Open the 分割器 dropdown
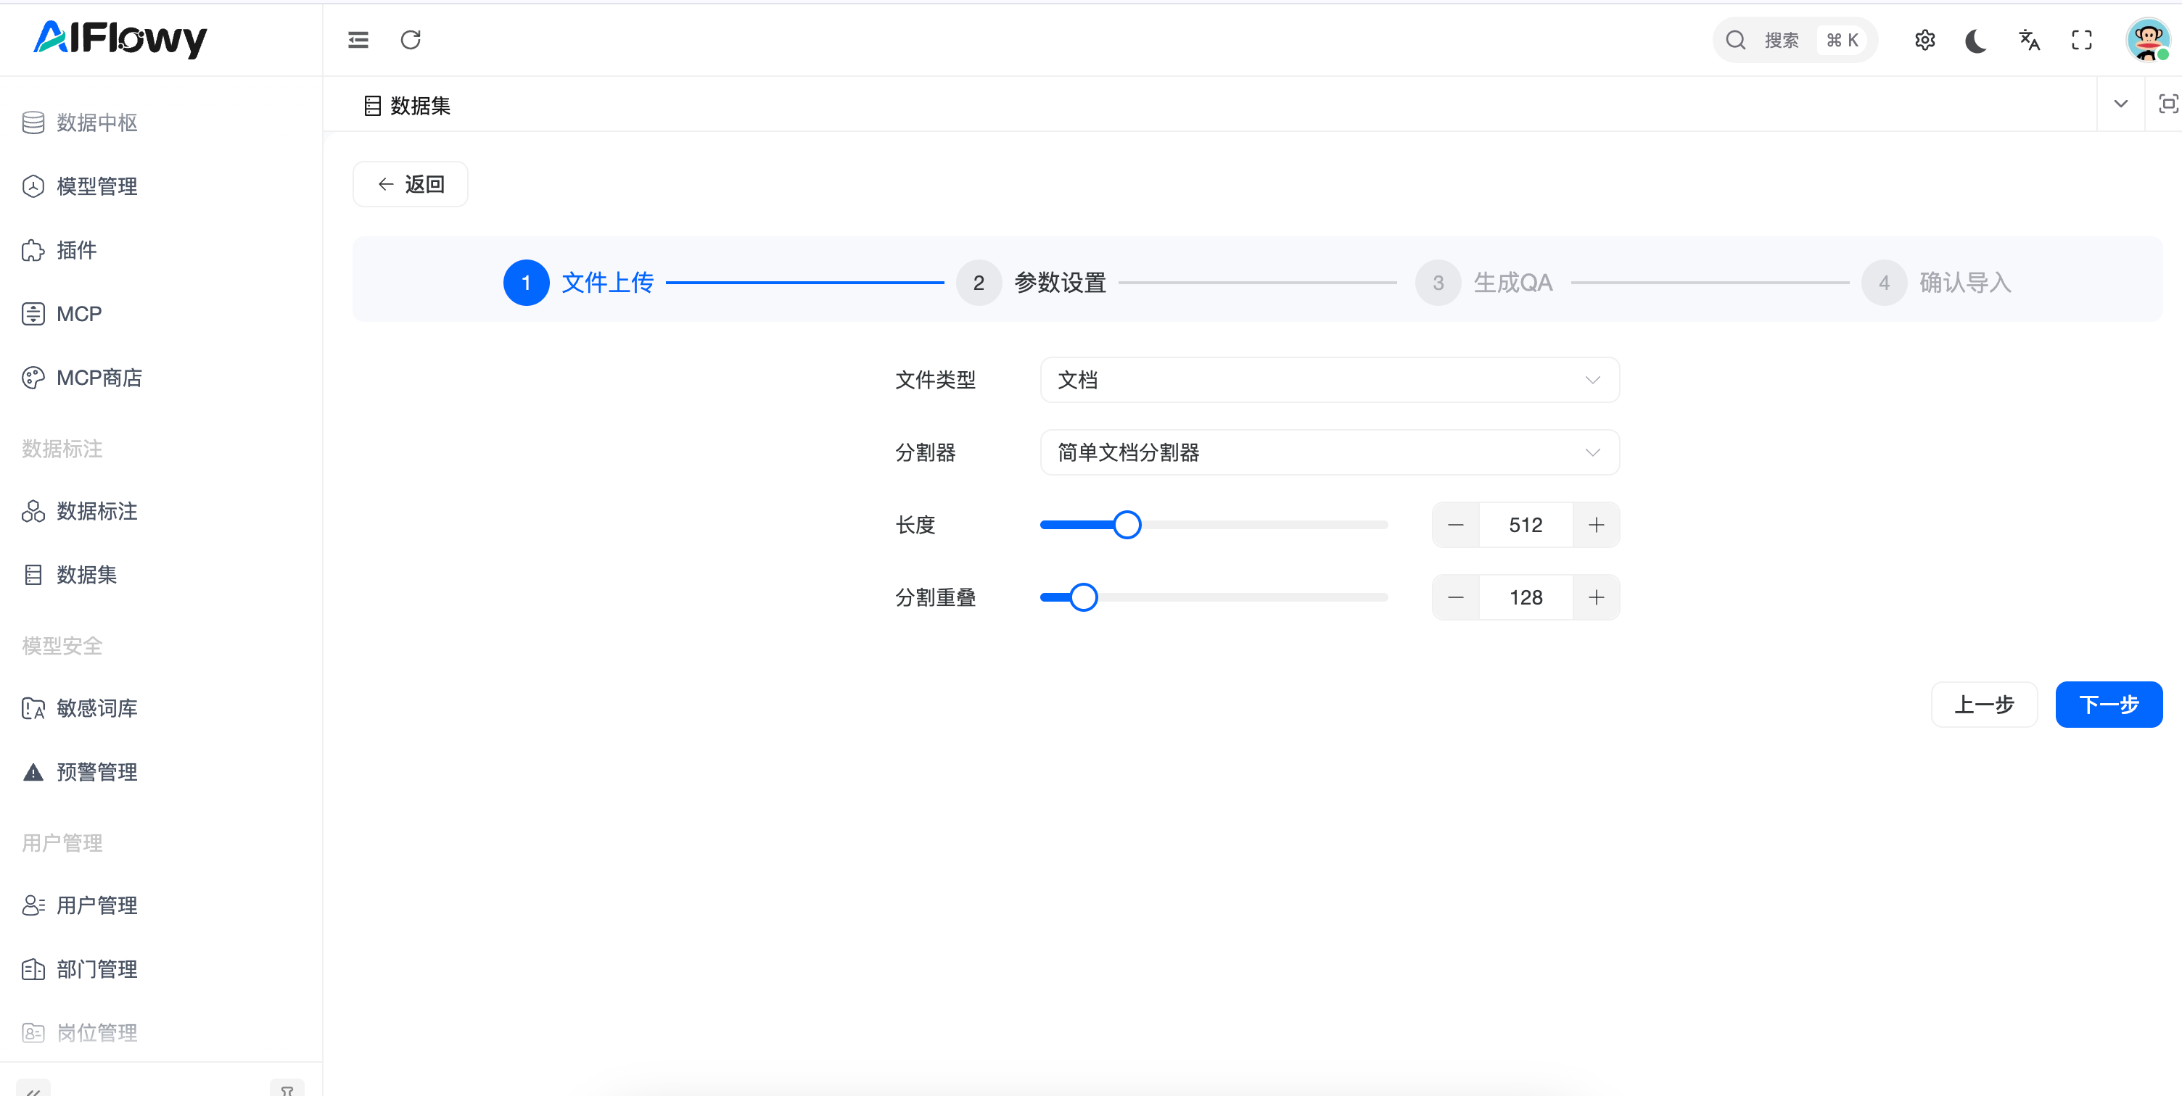2182x1096 pixels. 1329,453
